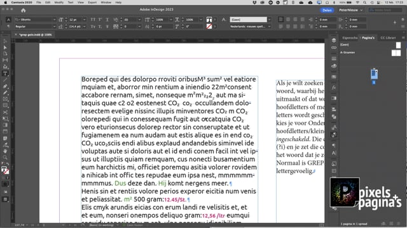Open the Pages panel menu
407x228 pixels.
pos(403,38)
